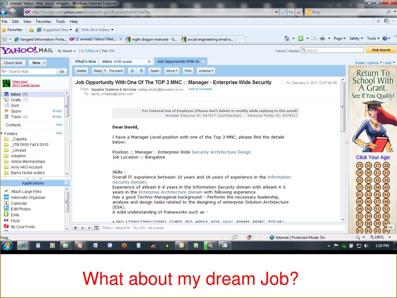The width and height of the screenshot is (397, 298).
Task: Click the Security Architecture Design link
Action: pos(221,152)
